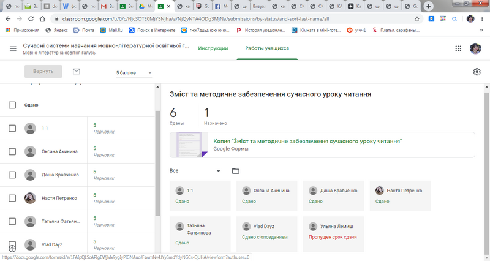The width and height of the screenshot is (490, 261).
Task: Bookmark this page with star icon
Action: (417, 18)
